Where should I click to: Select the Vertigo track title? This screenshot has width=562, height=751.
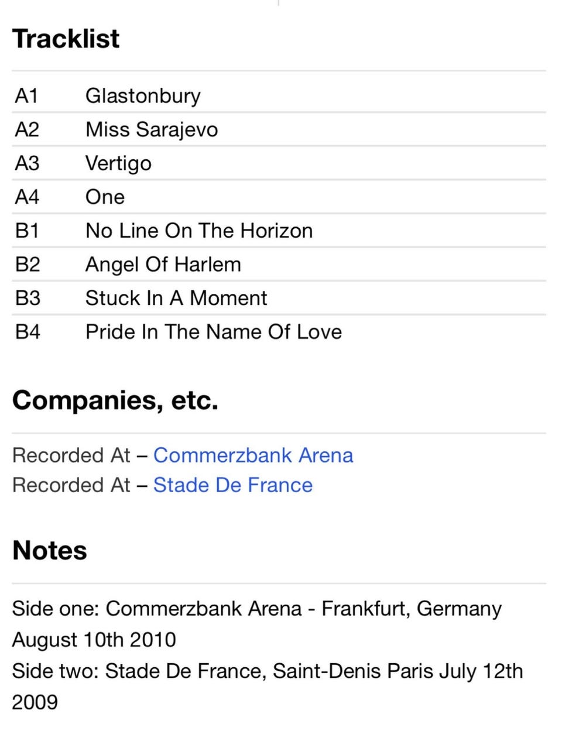(118, 163)
